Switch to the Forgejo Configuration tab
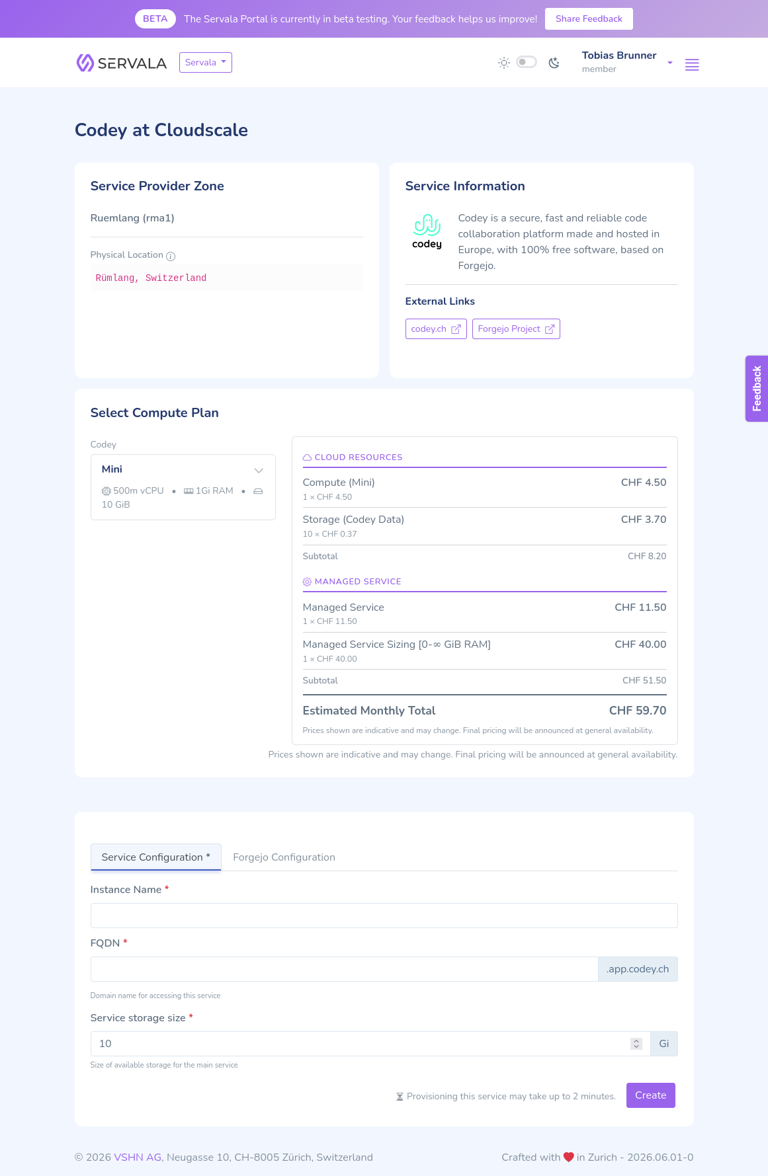 (x=284, y=857)
